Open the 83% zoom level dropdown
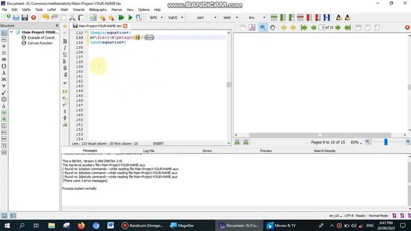 click(x=356, y=142)
